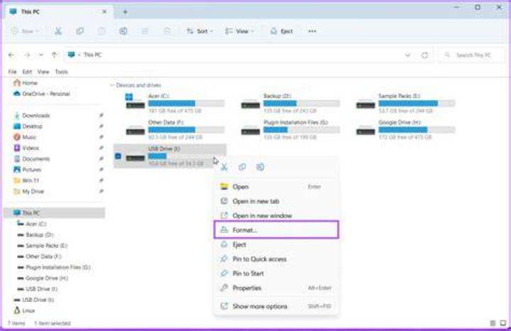Open the Edit menu
The image size is (511, 331).
[27, 72]
